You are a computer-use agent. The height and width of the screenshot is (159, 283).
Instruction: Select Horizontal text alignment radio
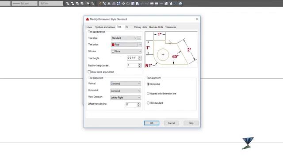coord(148,84)
